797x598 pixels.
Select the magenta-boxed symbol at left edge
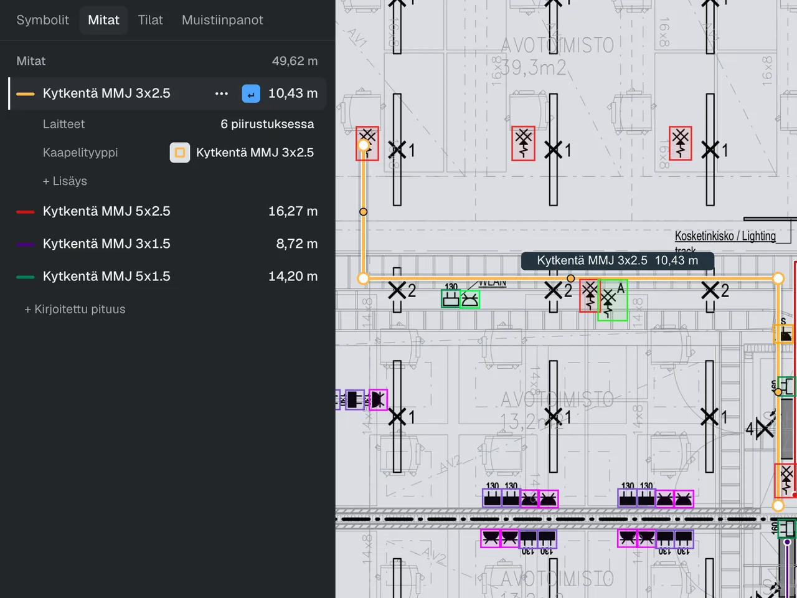click(378, 399)
